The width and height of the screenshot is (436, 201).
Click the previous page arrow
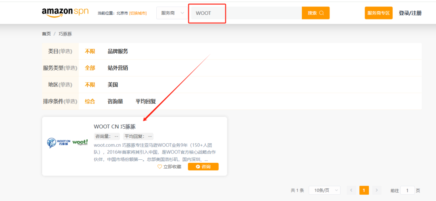tap(352, 190)
